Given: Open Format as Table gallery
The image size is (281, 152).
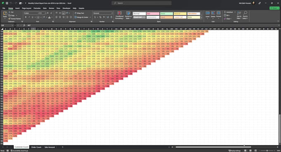Looking at the screenshot, I should click(x=128, y=15).
